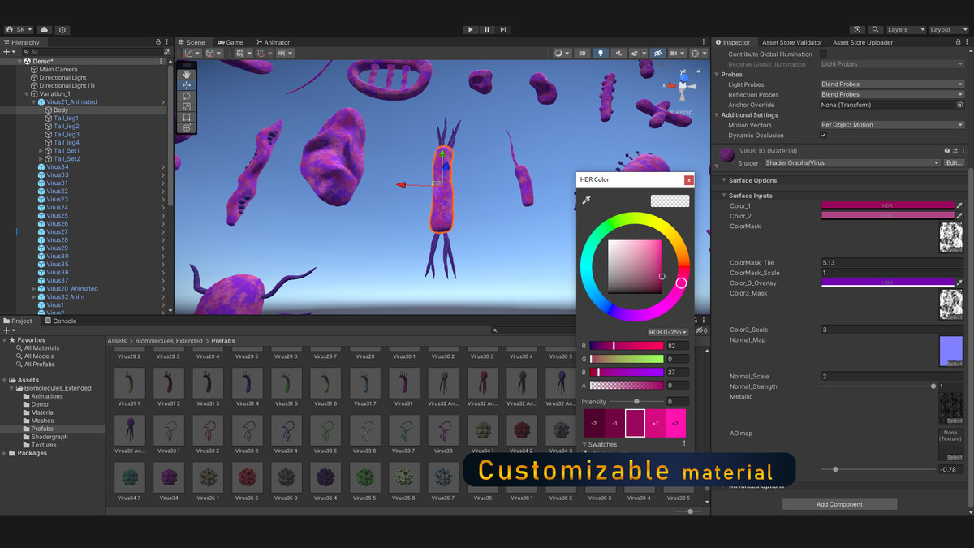Close the HDR Color window

pyautogui.click(x=689, y=179)
